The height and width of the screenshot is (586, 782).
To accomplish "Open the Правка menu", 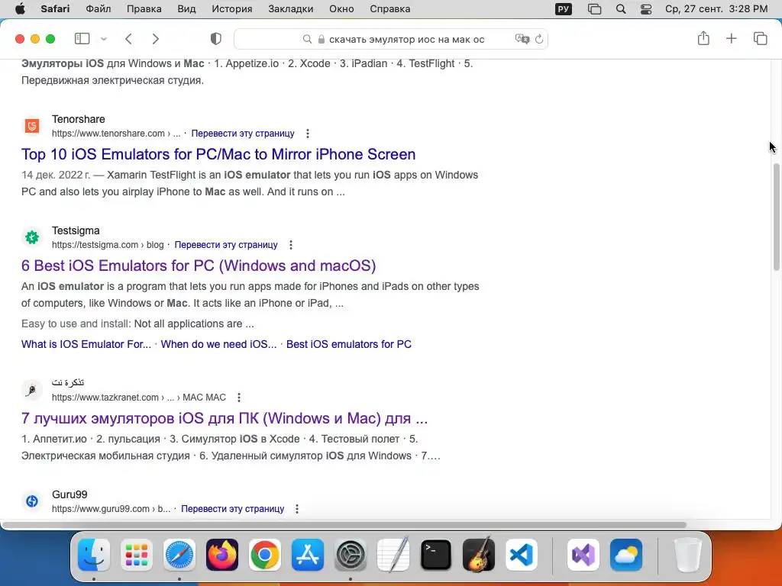I will click(x=144, y=9).
